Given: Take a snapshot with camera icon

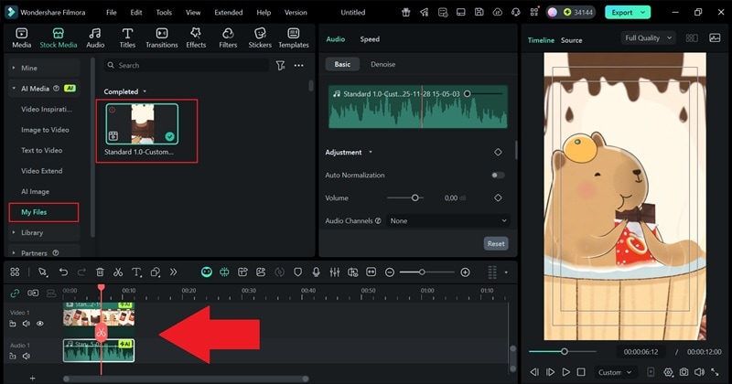Looking at the screenshot, I should point(684,372).
